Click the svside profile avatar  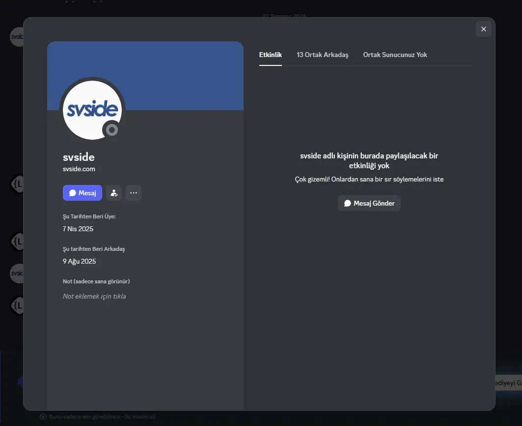(92, 110)
